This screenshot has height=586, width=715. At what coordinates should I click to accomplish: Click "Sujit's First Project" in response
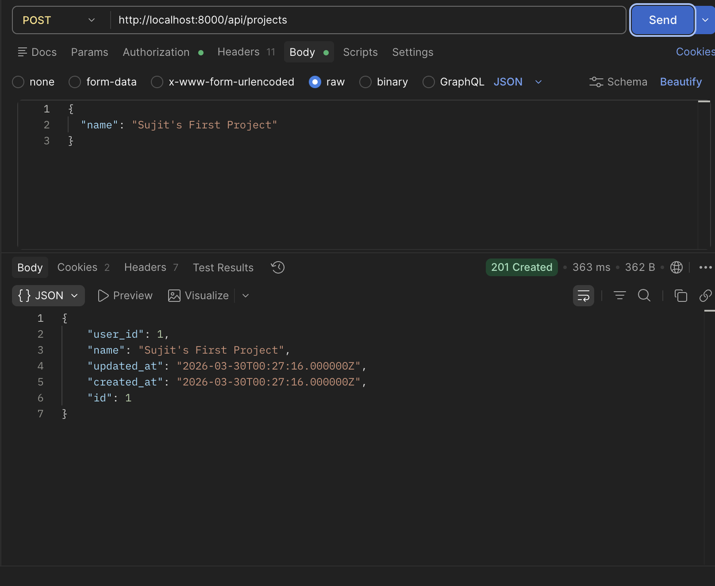[x=211, y=350]
